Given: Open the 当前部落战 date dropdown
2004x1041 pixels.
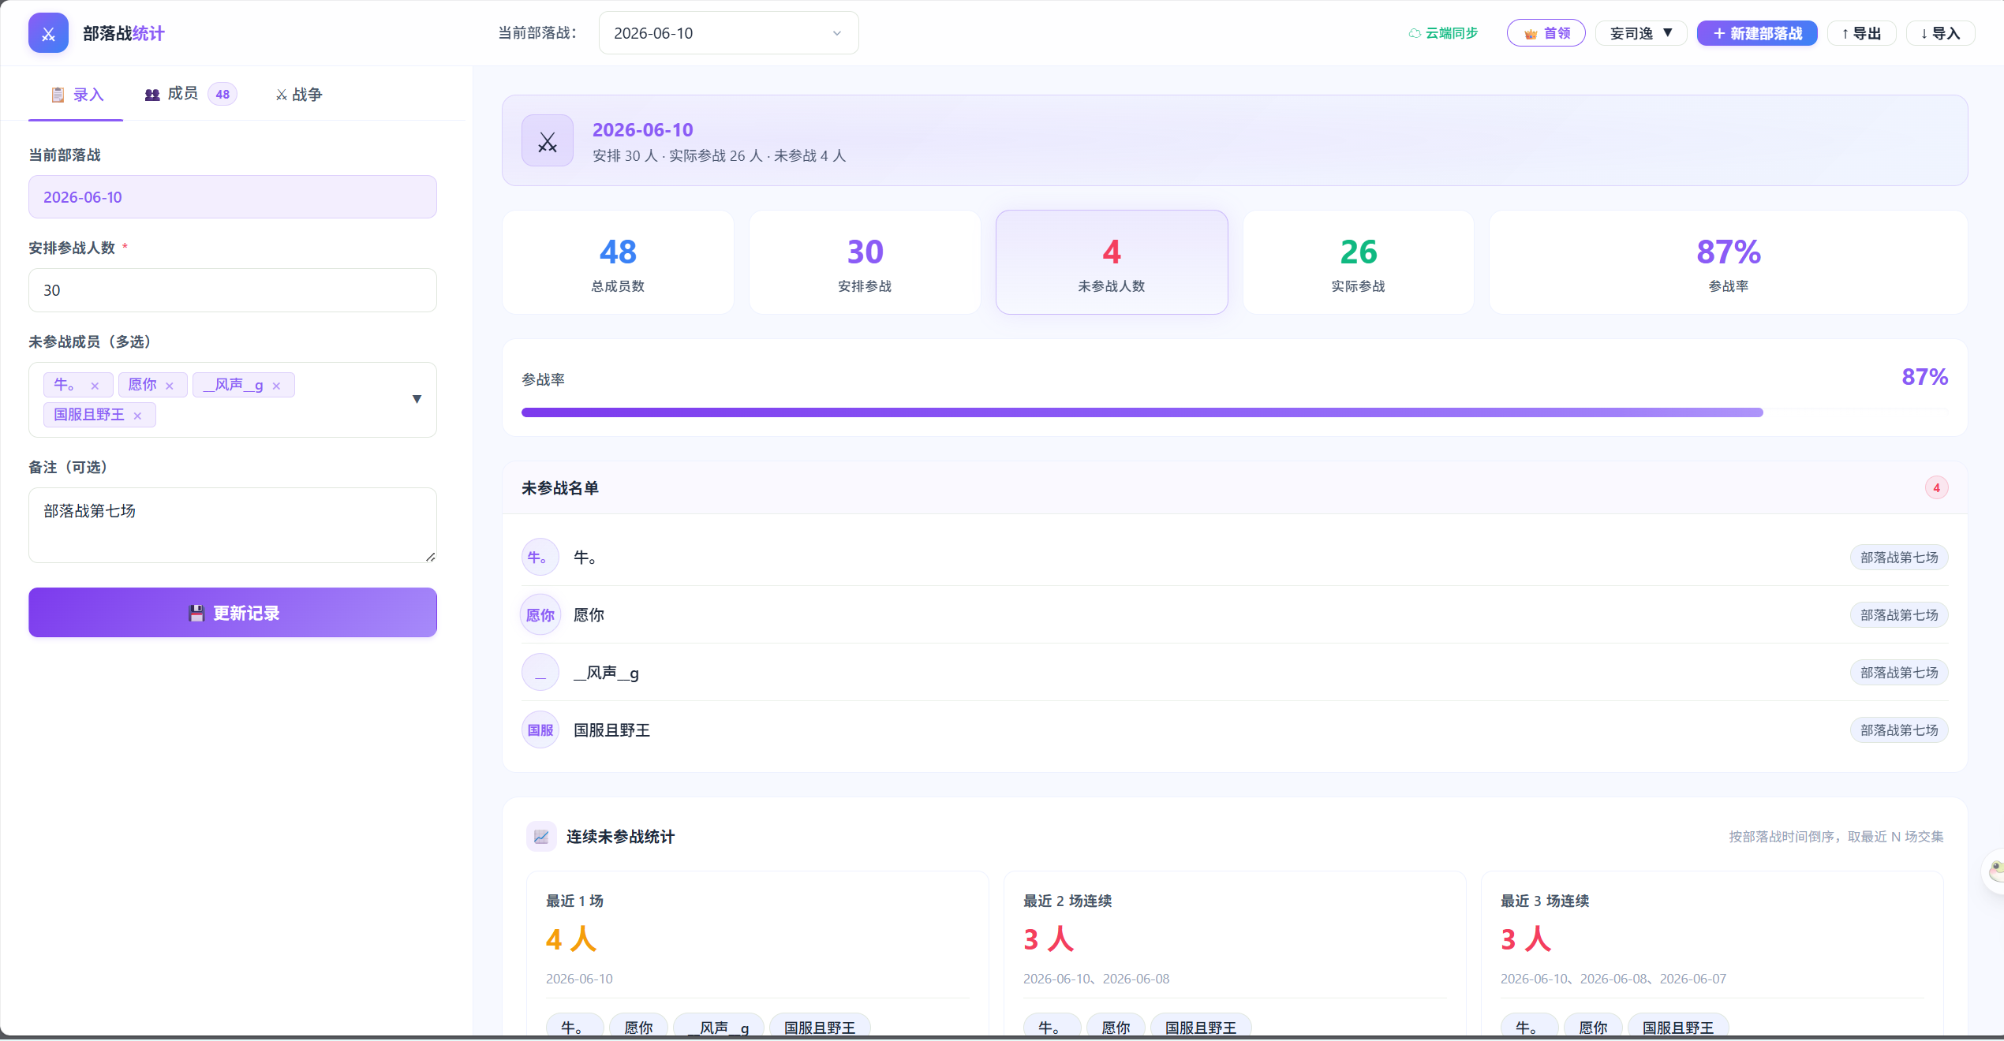Looking at the screenshot, I should click(x=728, y=33).
